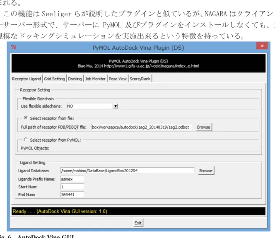
Task: Expand the Use flexible sidechains dropdown arrow
Action: click(116, 106)
